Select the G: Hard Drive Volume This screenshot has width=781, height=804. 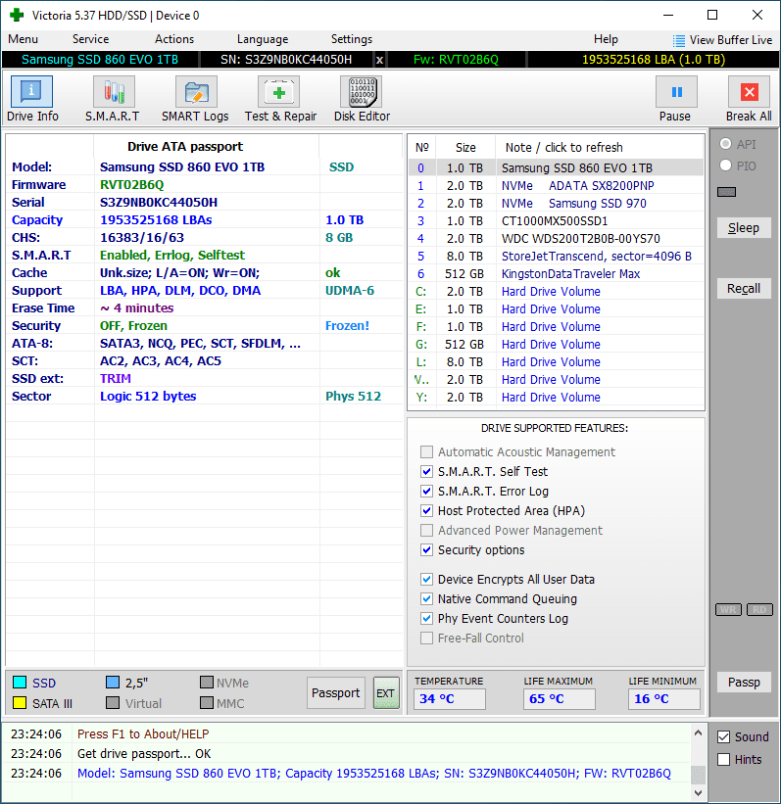click(x=557, y=344)
